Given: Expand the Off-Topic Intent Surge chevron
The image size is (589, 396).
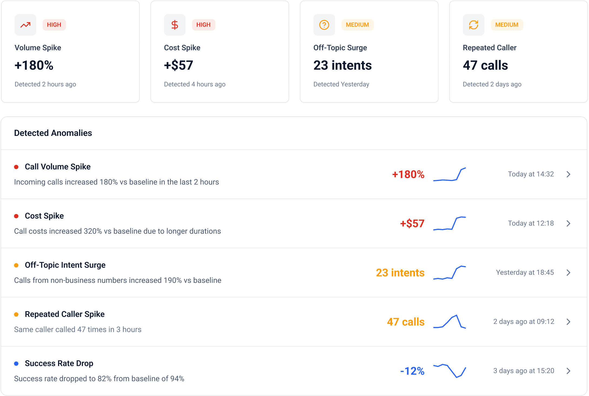Looking at the screenshot, I should tap(568, 273).
